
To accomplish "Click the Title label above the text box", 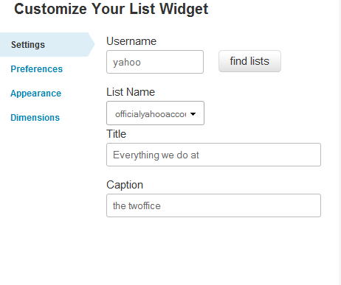I will tap(116, 134).
